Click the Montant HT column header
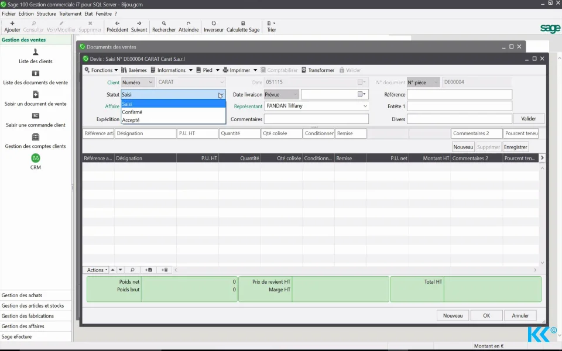This screenshot has height=351, width=562. tap(430, 158)
